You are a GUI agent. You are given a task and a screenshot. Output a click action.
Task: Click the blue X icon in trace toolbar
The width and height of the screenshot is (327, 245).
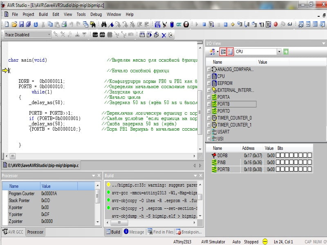[164, 35]
